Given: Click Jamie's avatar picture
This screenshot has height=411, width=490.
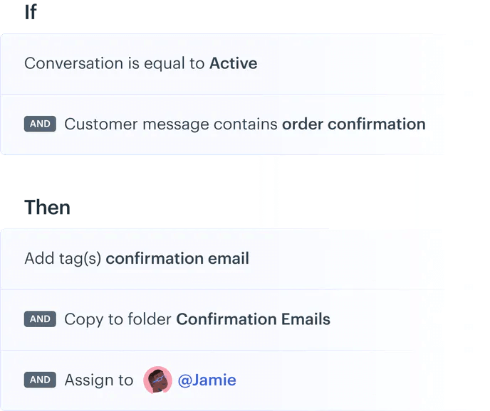Looking at the screenshot, I should click(x=157, y=380).
